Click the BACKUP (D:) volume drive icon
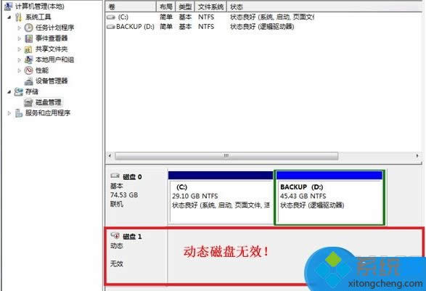Image resolution: width=426 pixels, height=291 pixels. (111, 27)
